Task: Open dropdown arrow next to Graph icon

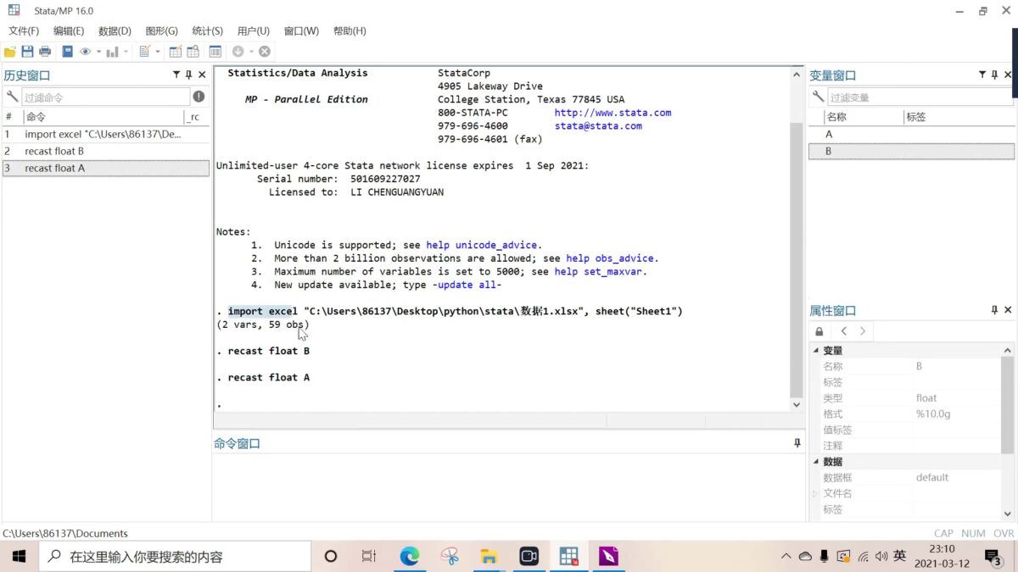Action: coord(126,52)
